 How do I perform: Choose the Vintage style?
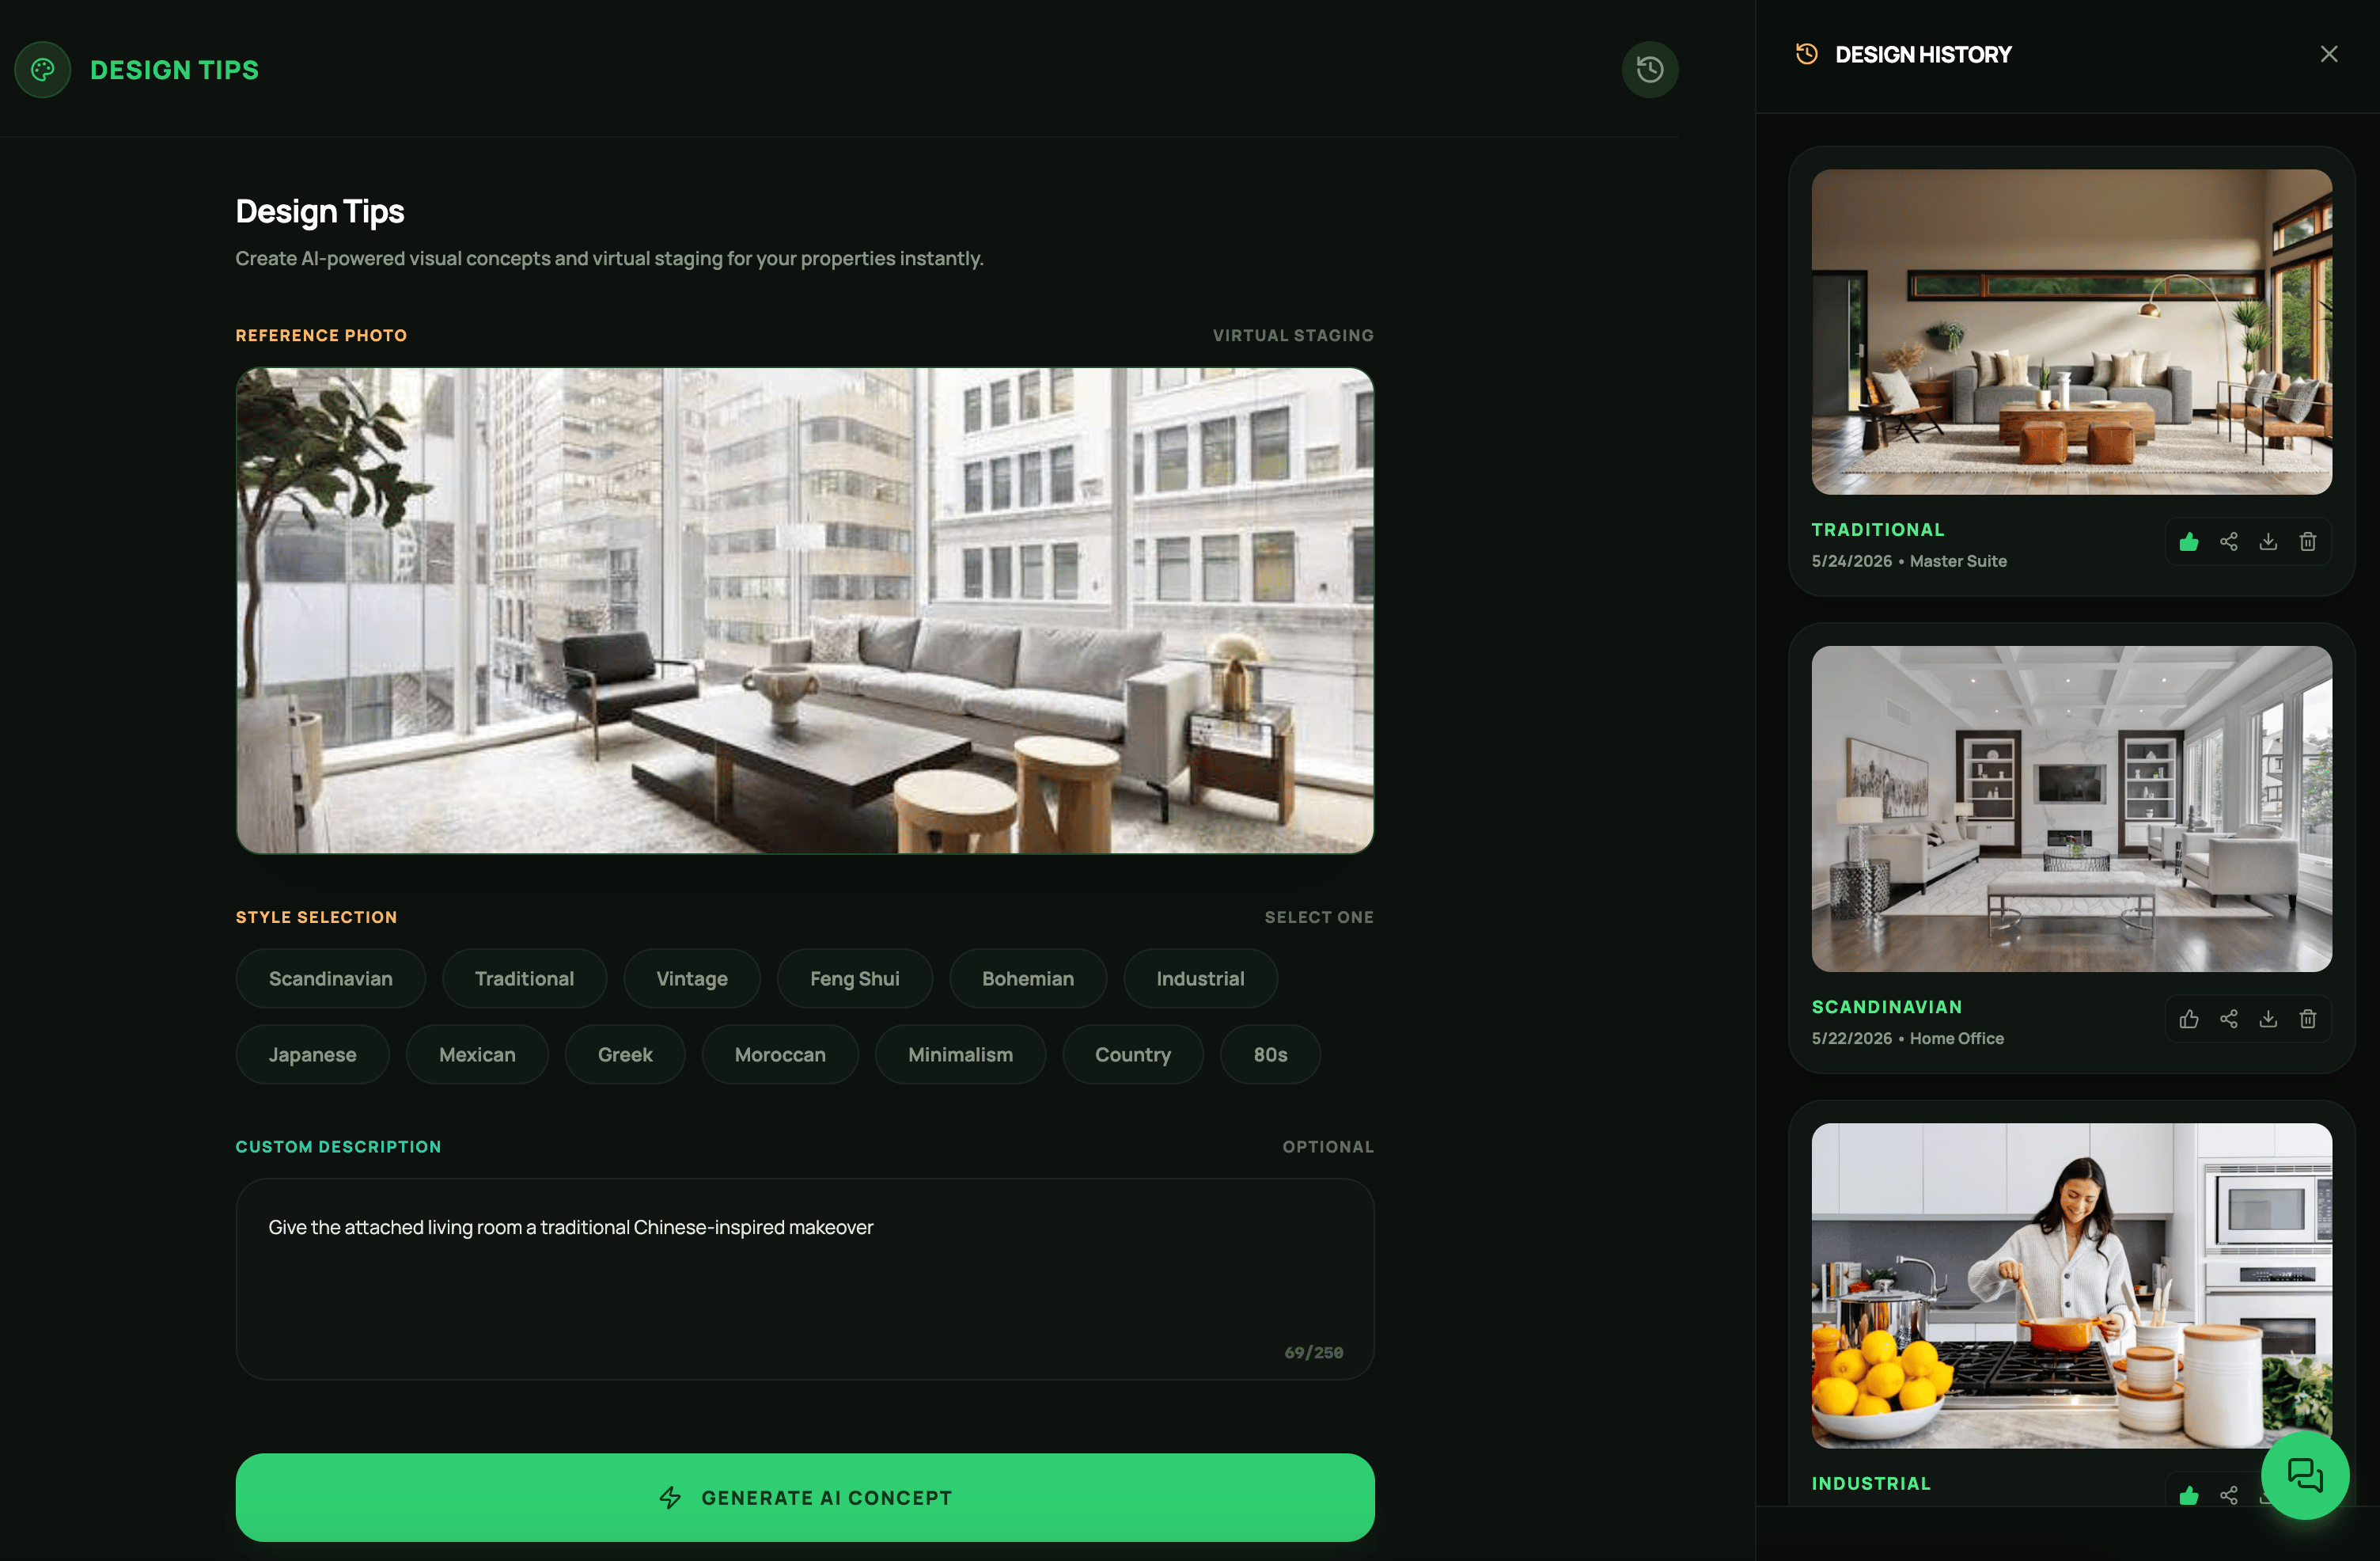[x=691, y=978]
